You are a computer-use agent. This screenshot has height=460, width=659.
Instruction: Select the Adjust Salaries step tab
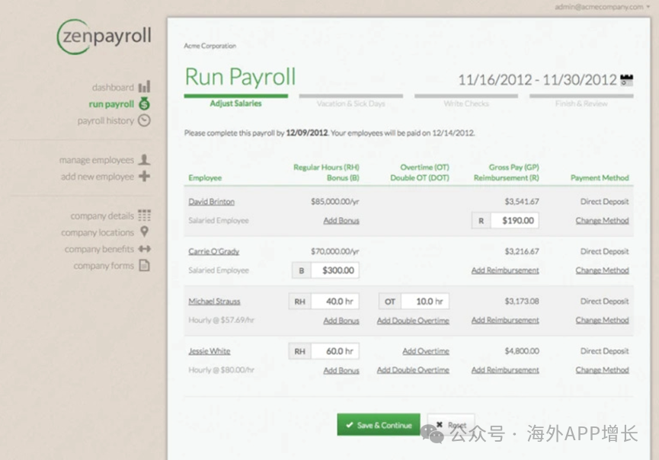pos(235,101)
